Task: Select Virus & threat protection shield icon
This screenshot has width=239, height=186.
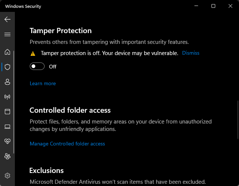Action: [7, 67]
